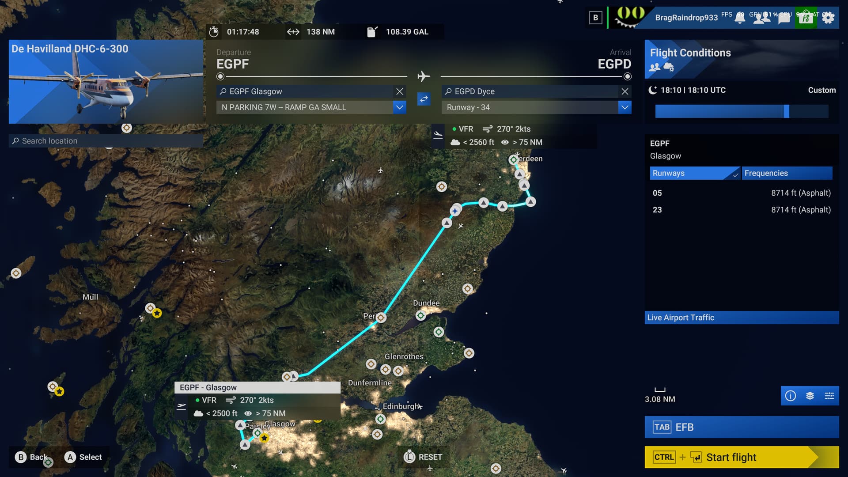Clear the EGPF Glasgow departure field
The image size is (848, 477).
click(x=400, y=91)
